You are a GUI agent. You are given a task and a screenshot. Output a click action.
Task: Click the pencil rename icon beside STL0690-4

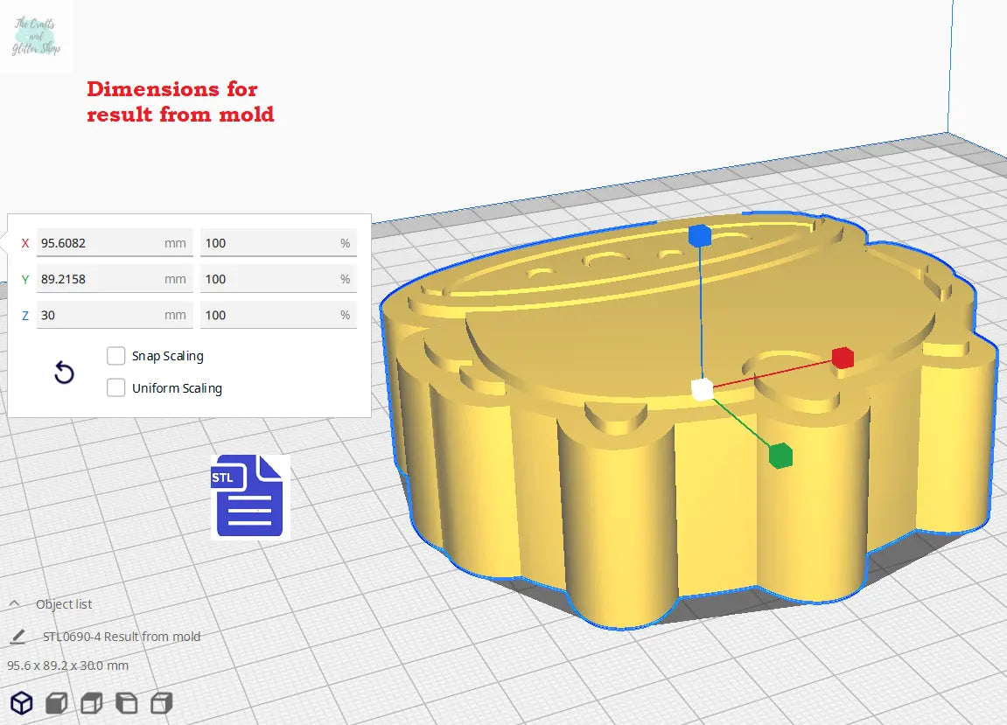pos(17,637)
